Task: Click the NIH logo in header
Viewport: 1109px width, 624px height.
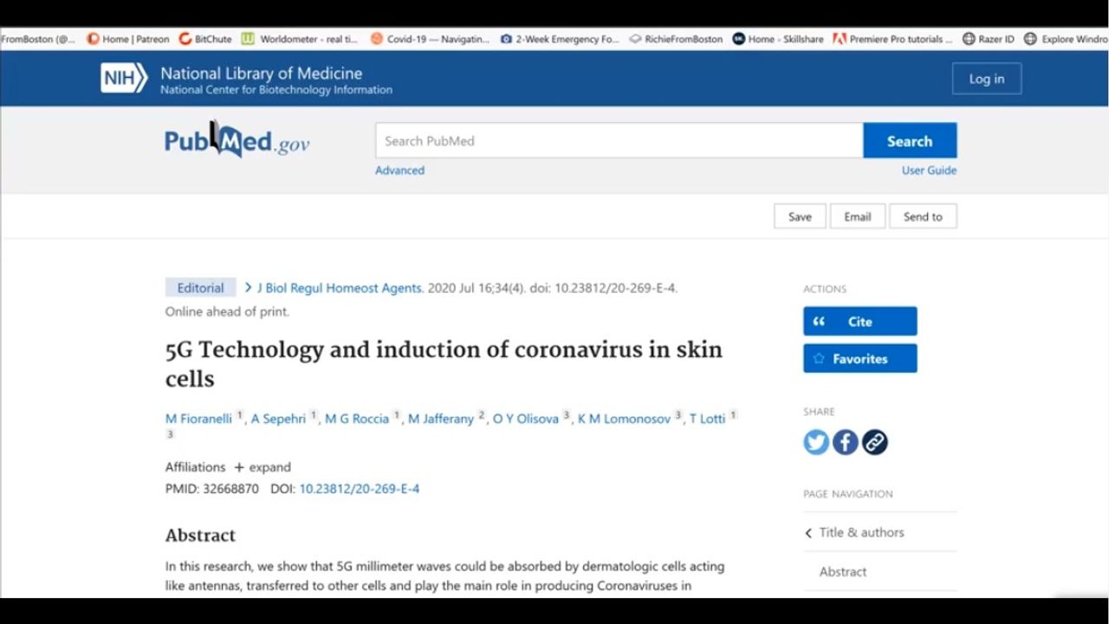Action: click(124, 78)
